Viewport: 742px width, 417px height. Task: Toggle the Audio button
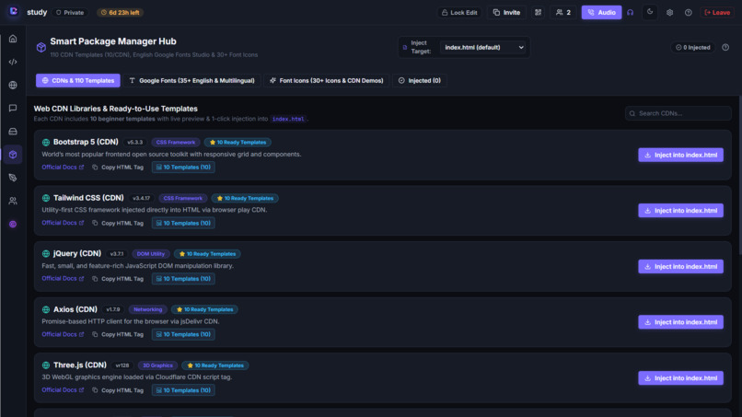click(601, 13)
